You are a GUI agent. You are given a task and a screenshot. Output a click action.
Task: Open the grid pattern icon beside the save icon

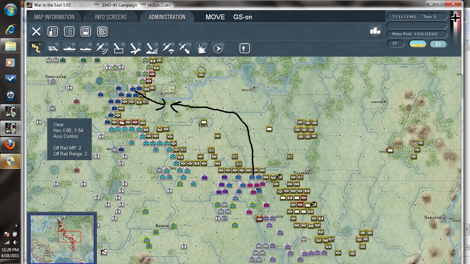point(102,32)
